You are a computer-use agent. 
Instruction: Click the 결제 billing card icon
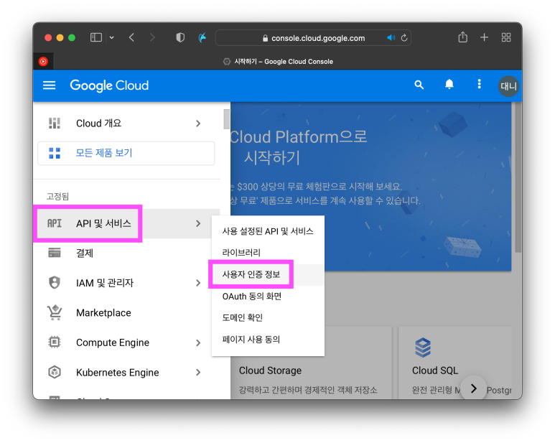tap(55, 253)
